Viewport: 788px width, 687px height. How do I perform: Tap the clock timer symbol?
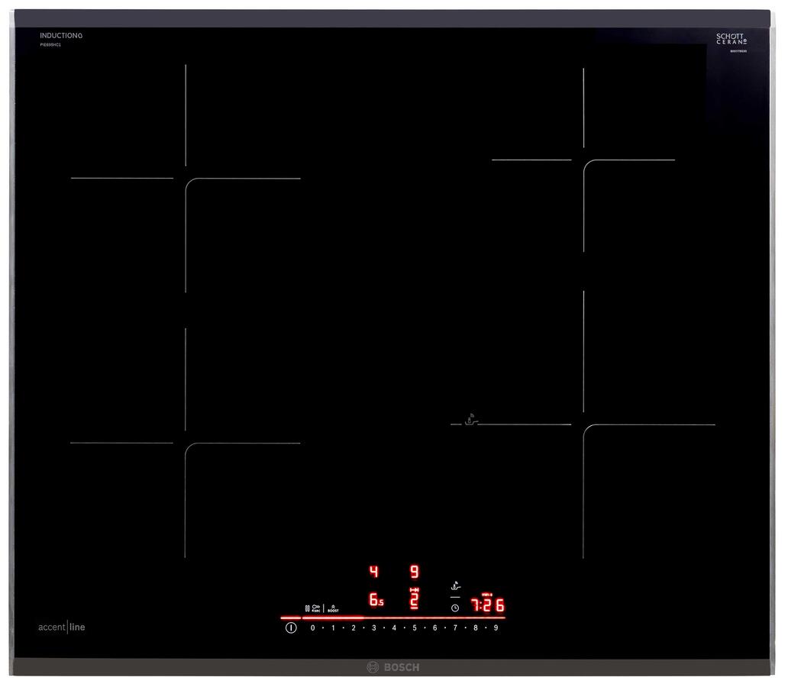click(x=455, y=608)
